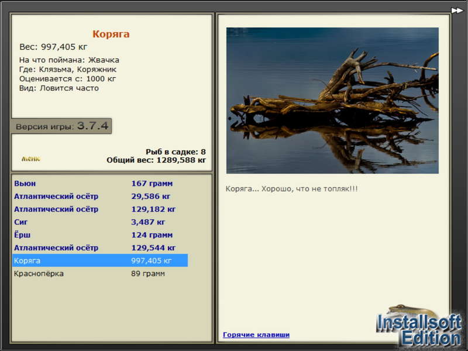Screen dimensions: 468x351
Task: Click the "Оценивается с: 1000 кг" line
Action: pos(67,79)
